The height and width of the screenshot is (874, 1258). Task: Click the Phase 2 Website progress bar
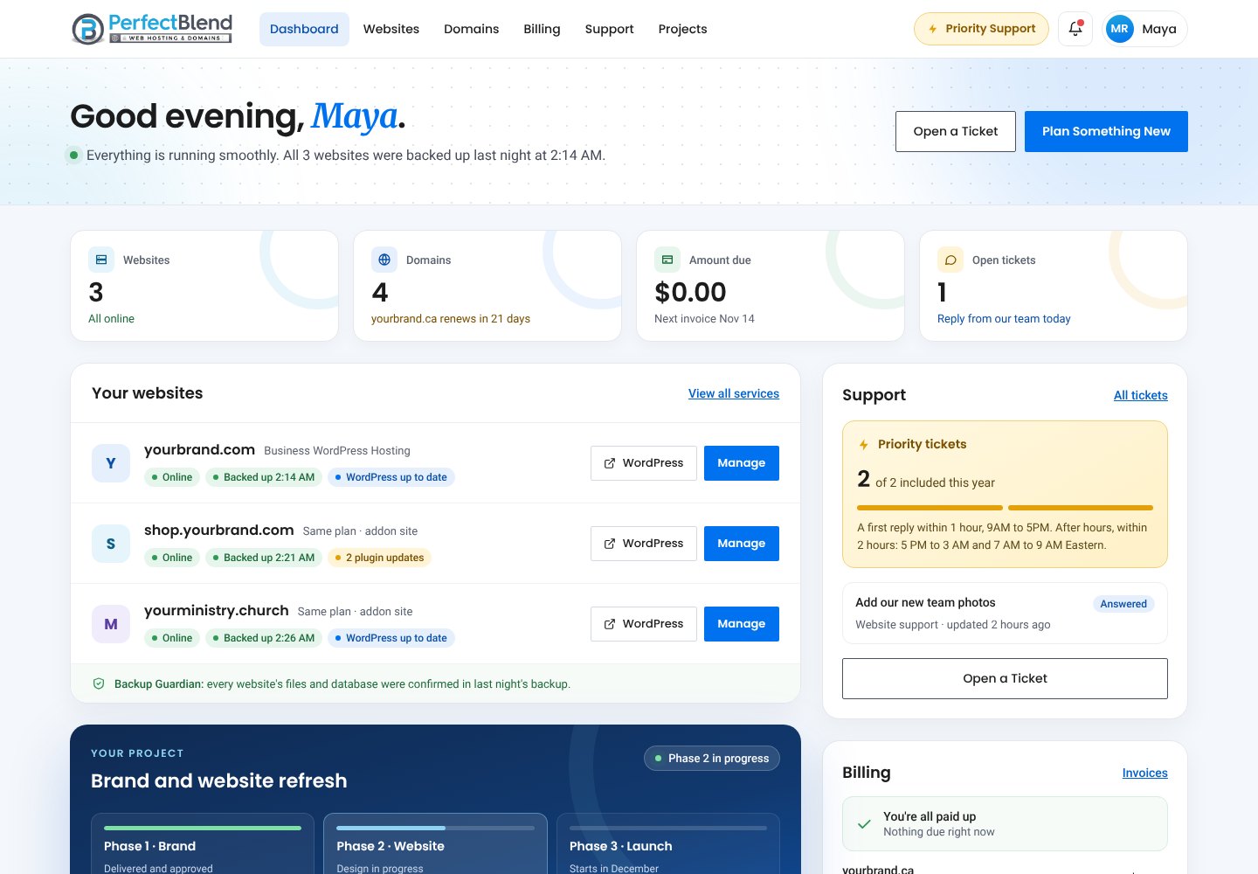[435, 828]
